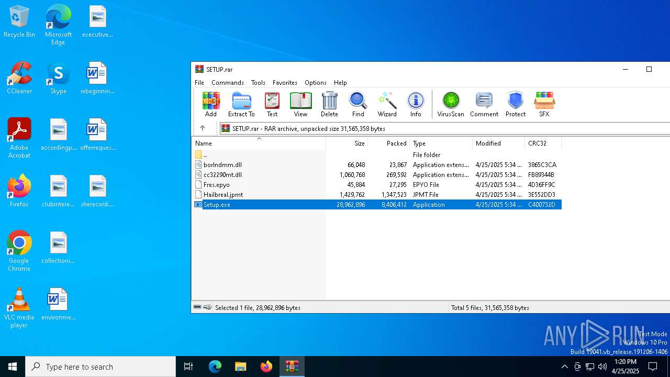Select Skype desktop shortcut
The image size is (670, 377).
pyautogui.click(x=58, y=79)
